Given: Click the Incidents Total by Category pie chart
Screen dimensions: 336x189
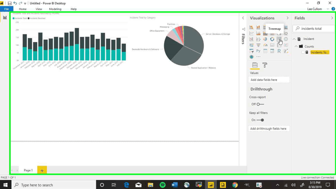Looking at the screenshot, I should [184, 45].
